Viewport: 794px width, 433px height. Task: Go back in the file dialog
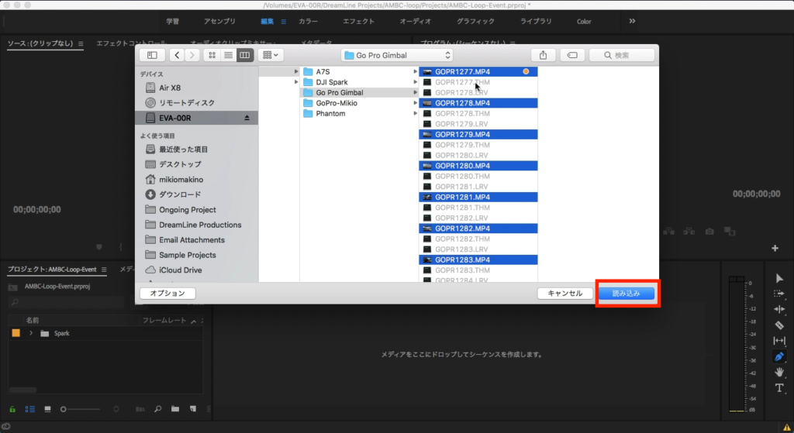[x=177, y=55]
